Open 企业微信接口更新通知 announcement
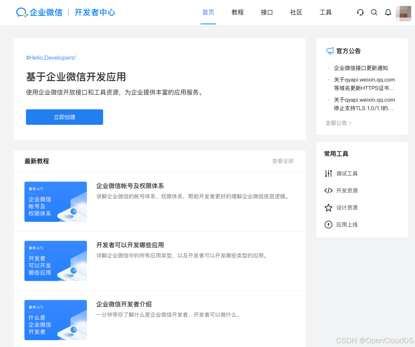This screenshot has height=347, width=415. (x=361, y=68)
